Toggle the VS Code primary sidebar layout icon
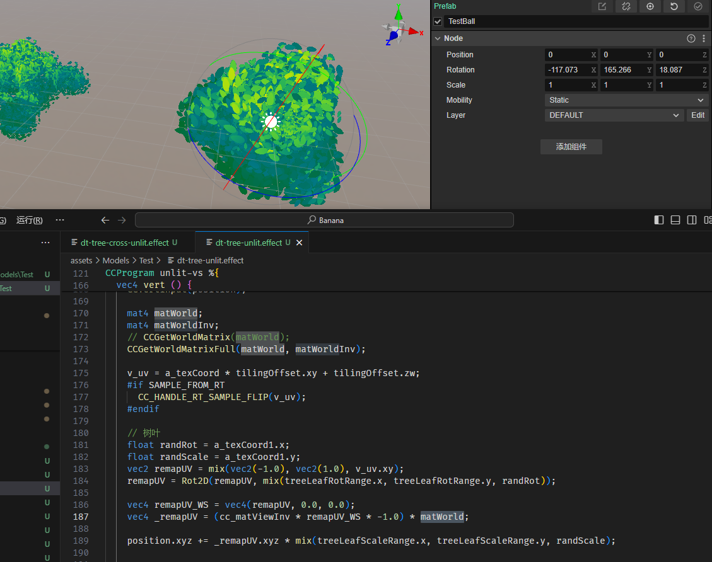The width and height of the screenshot is (712, 562). [x=659, y=220]
